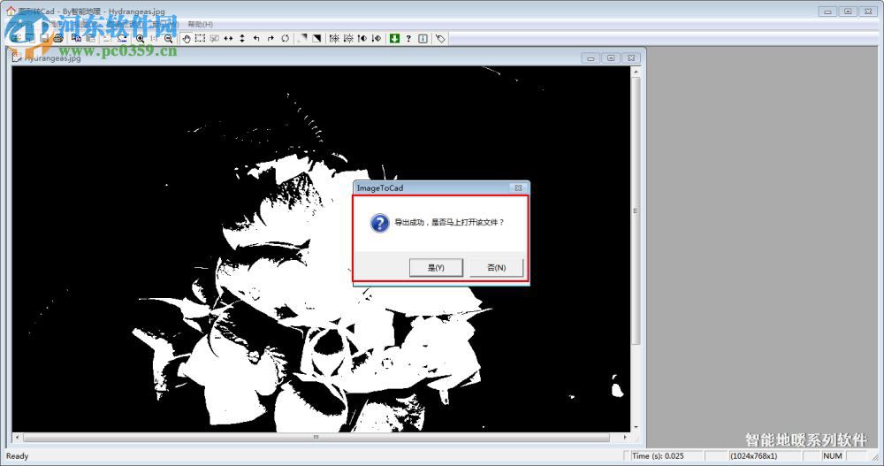884x466 pixels.
Task: Click the 是(Y) button in dialog
Action: pyautogui.click(x=436, y=267)
